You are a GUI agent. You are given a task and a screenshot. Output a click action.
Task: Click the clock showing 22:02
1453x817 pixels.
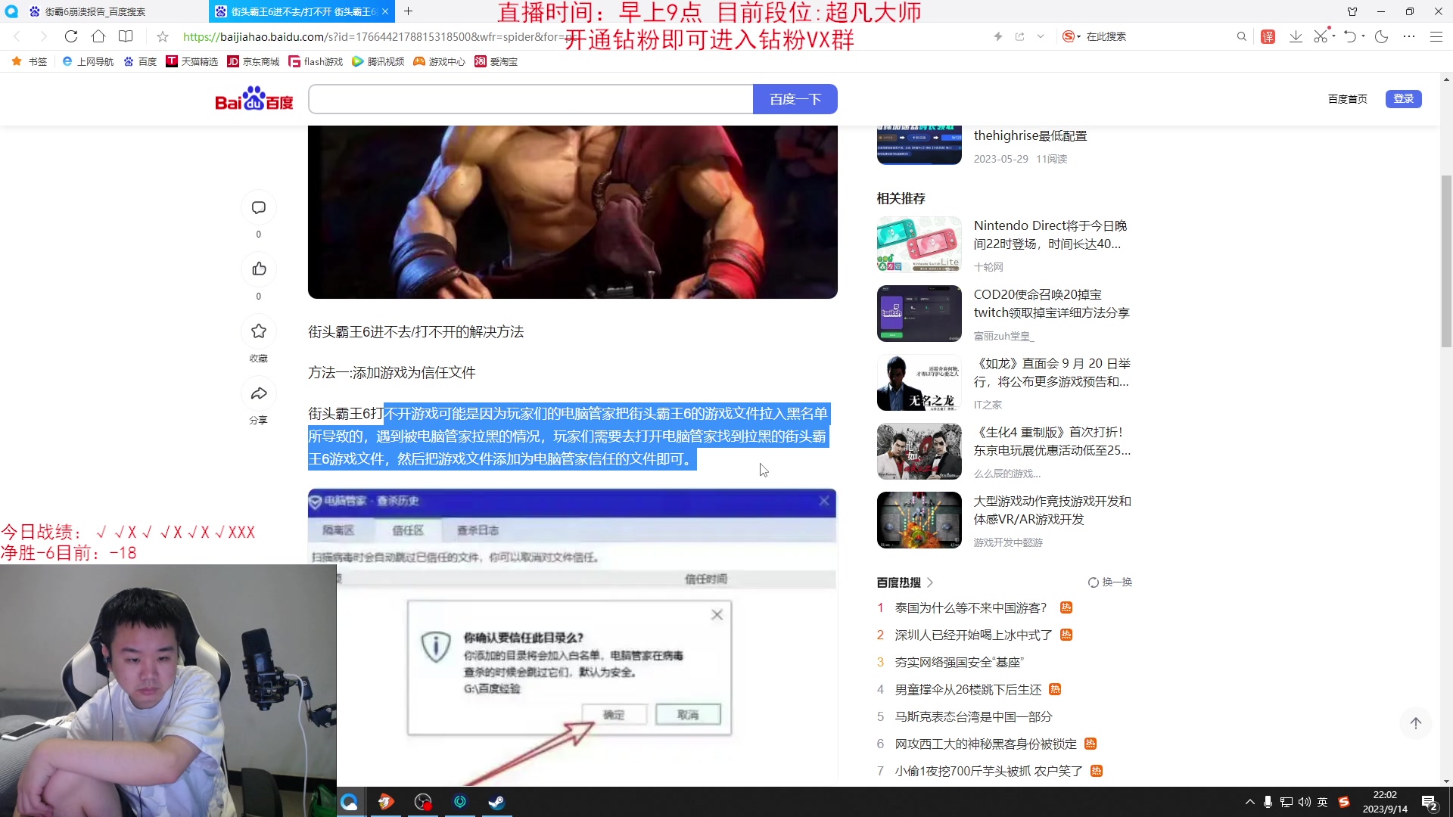(1385, 794)
